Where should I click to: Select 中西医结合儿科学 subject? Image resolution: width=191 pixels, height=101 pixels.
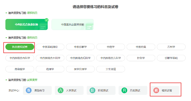click(111, 58)
